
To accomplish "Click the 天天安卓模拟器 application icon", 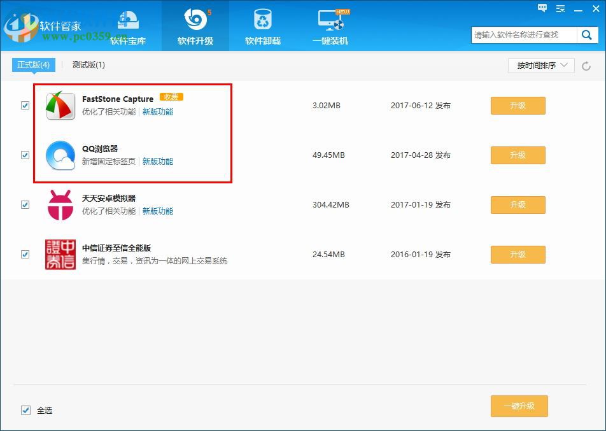I will [x=60, y=204].
